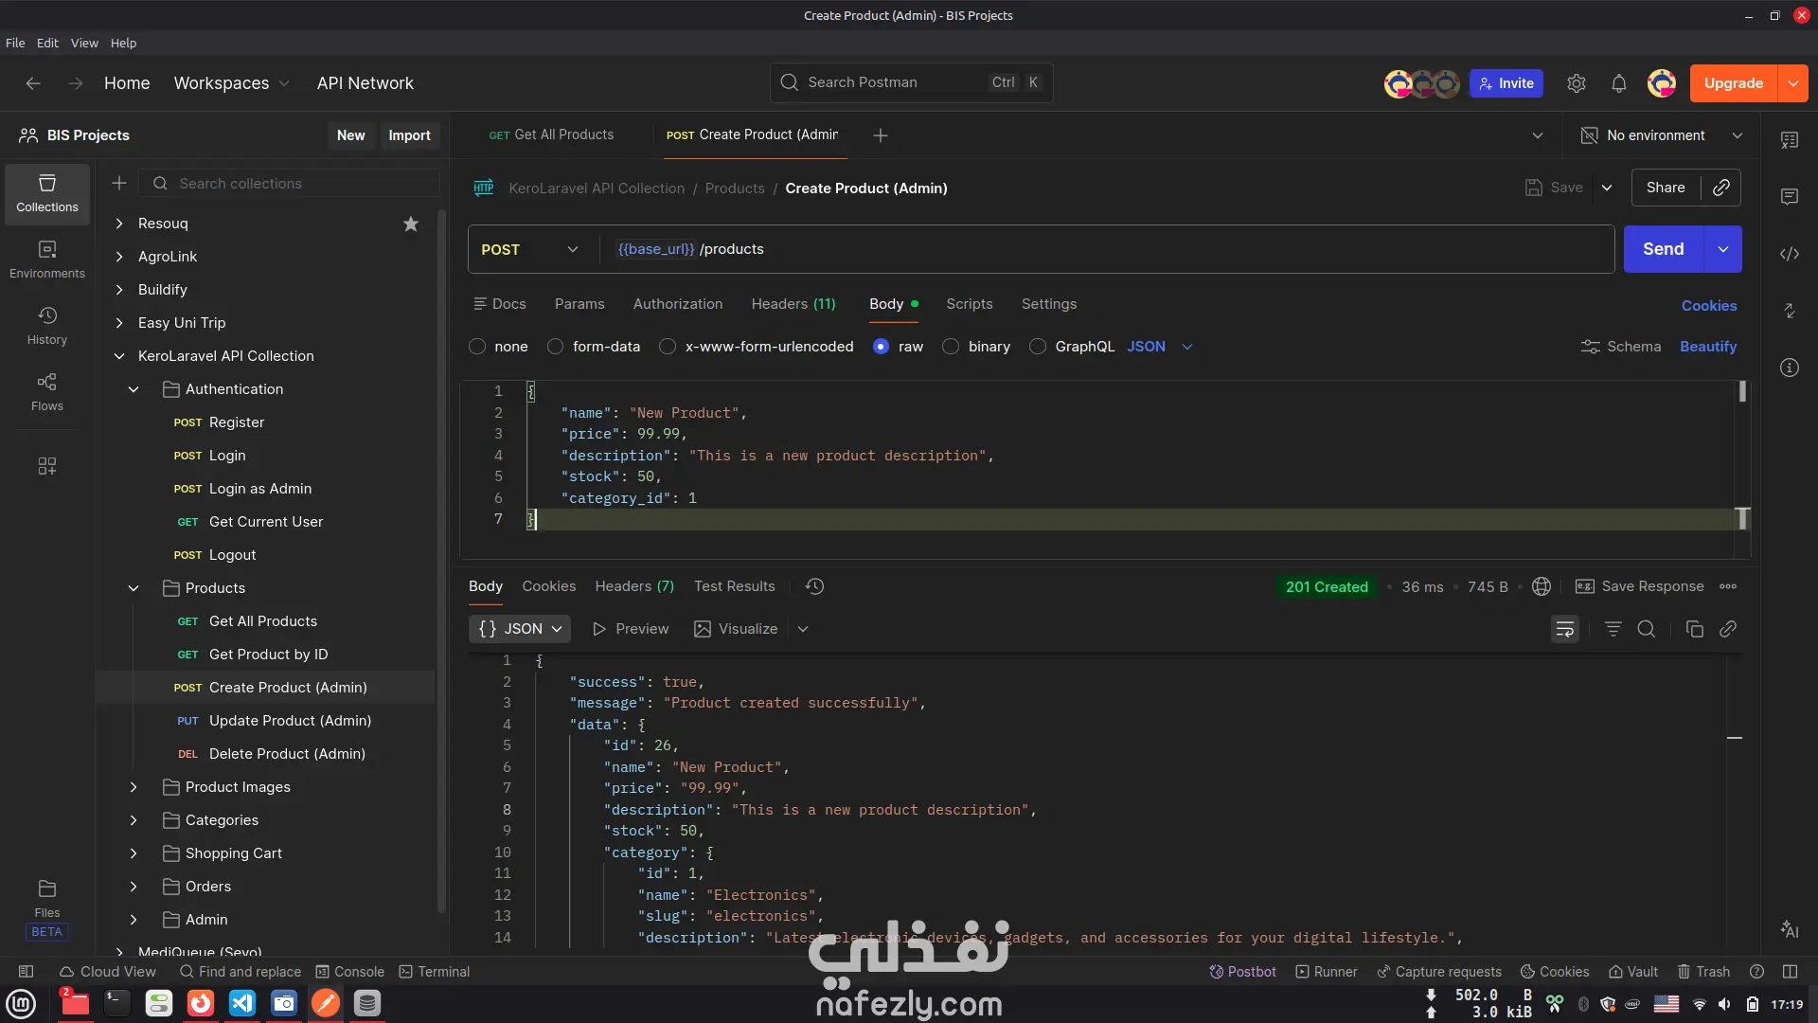Screen dimensions: 1818x1023
Task: Choose the none body option
Action: click(477, 347)
